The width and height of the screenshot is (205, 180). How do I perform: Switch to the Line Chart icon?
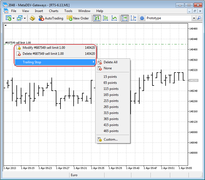(x=114, y=18)
